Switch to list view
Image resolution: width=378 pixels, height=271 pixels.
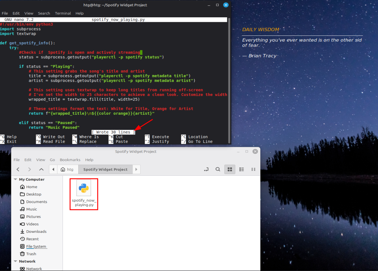click(241, 169)
